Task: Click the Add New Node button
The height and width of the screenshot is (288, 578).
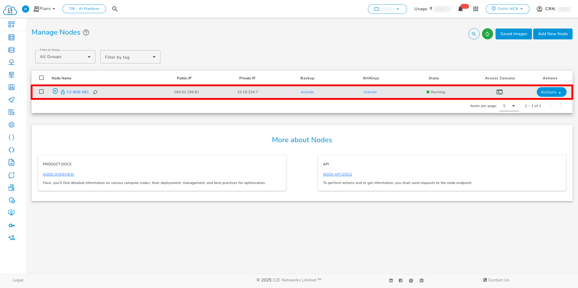Action: click(553, 34)
